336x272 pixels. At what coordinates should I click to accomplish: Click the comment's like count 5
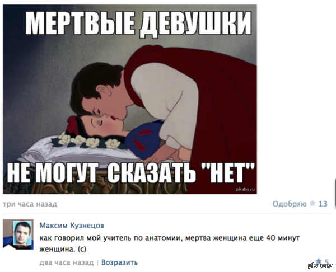click(326, 262)
